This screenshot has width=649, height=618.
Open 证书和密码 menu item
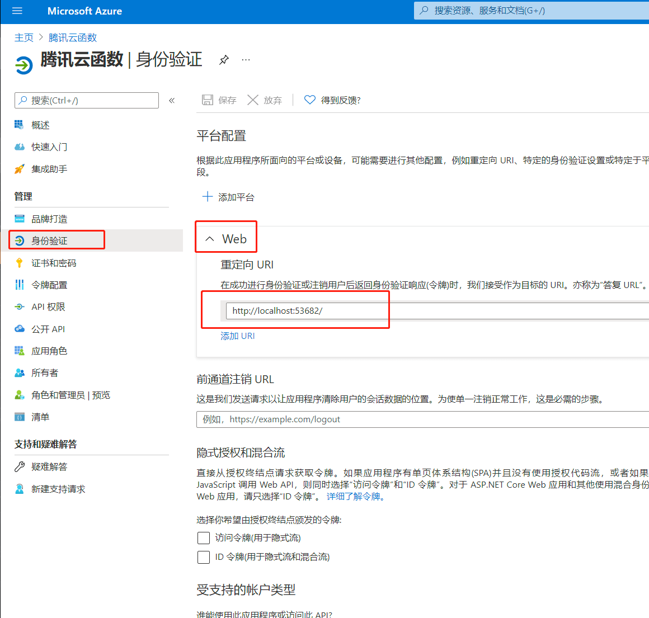click(54, 263)
